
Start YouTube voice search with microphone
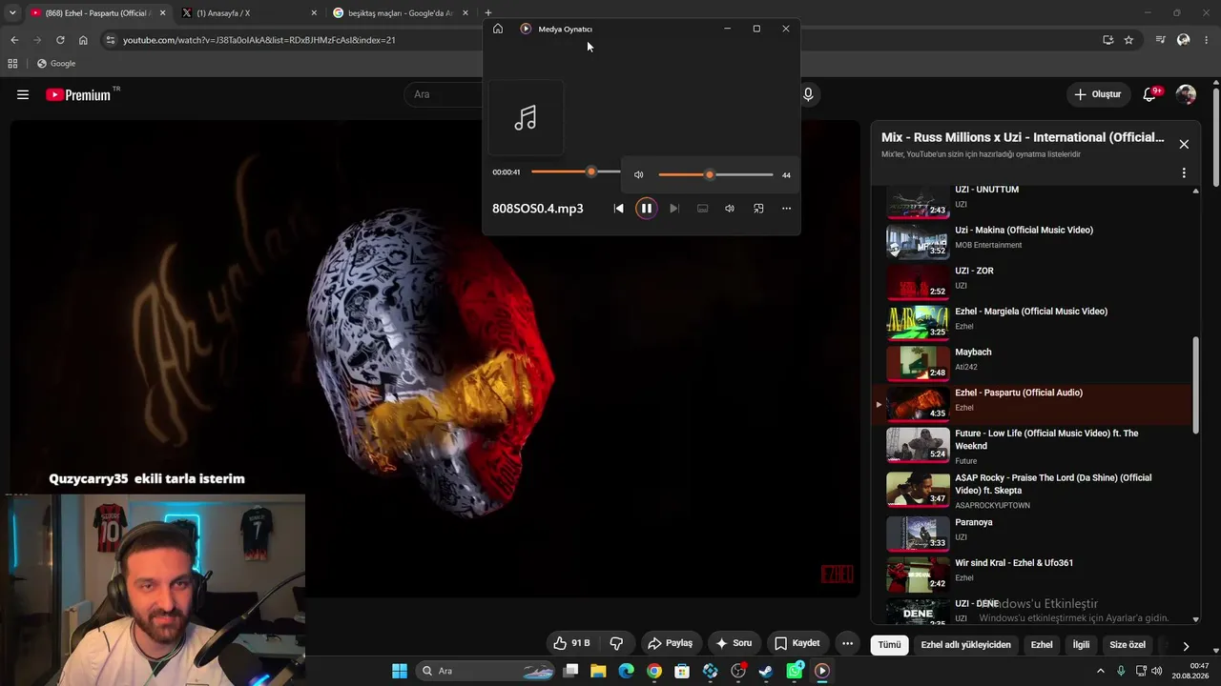click(808, 94)
